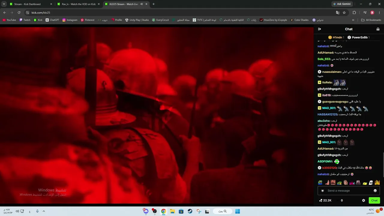
Task: Send the ghost with sunglasses emote
Action: (x=371, y=182)
